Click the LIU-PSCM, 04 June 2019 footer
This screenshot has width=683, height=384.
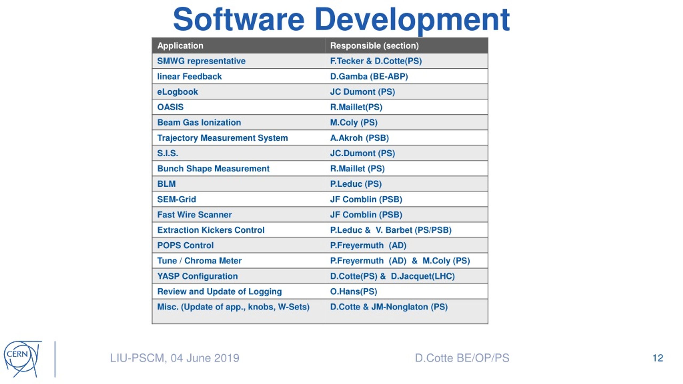coord(175,358)
